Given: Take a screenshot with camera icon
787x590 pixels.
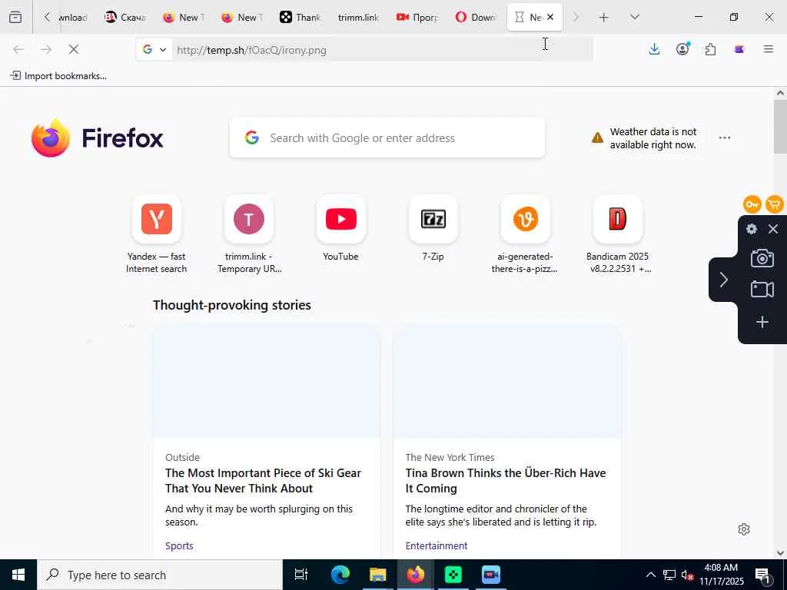Looking at the screenshot, I should [x=762, y=258].
